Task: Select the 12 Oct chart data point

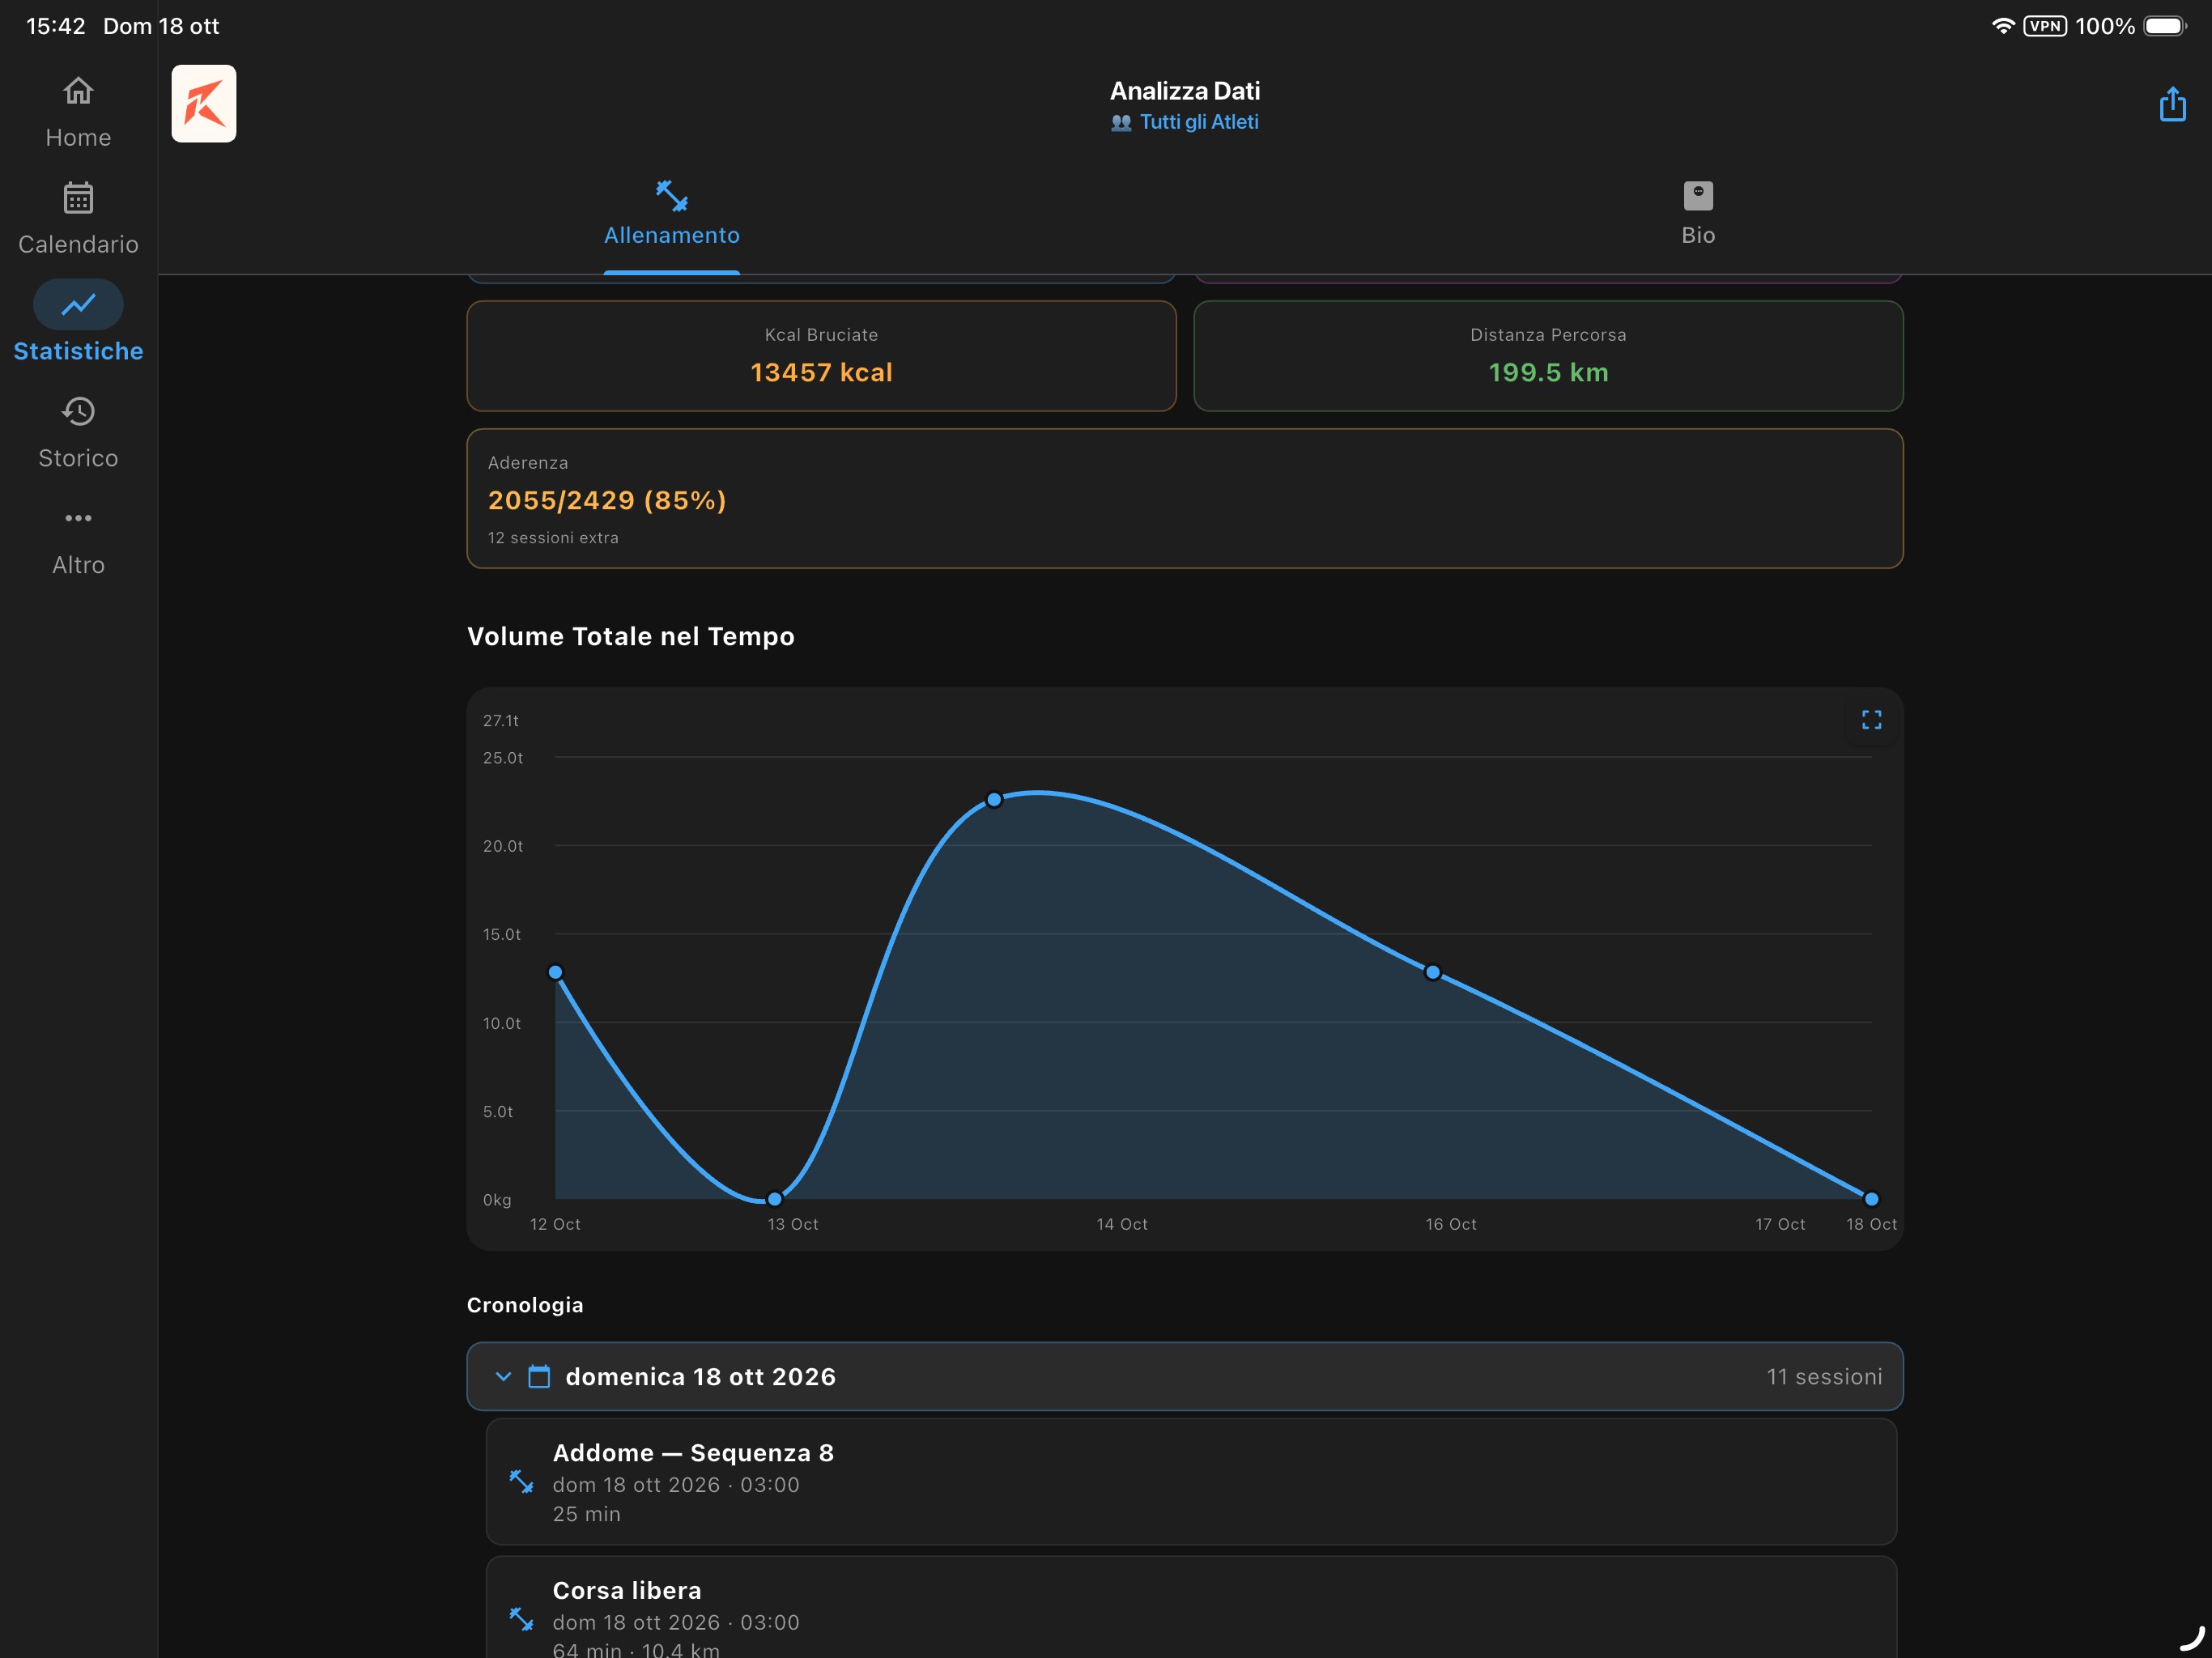Action: [x=556, y=972]
